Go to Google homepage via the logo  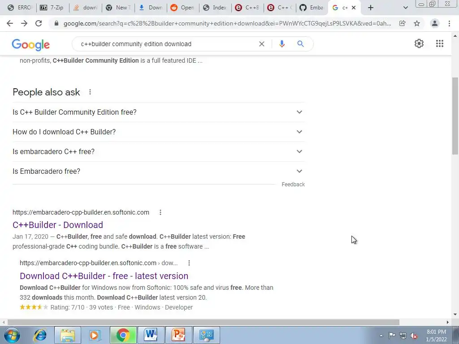[31, 44]
